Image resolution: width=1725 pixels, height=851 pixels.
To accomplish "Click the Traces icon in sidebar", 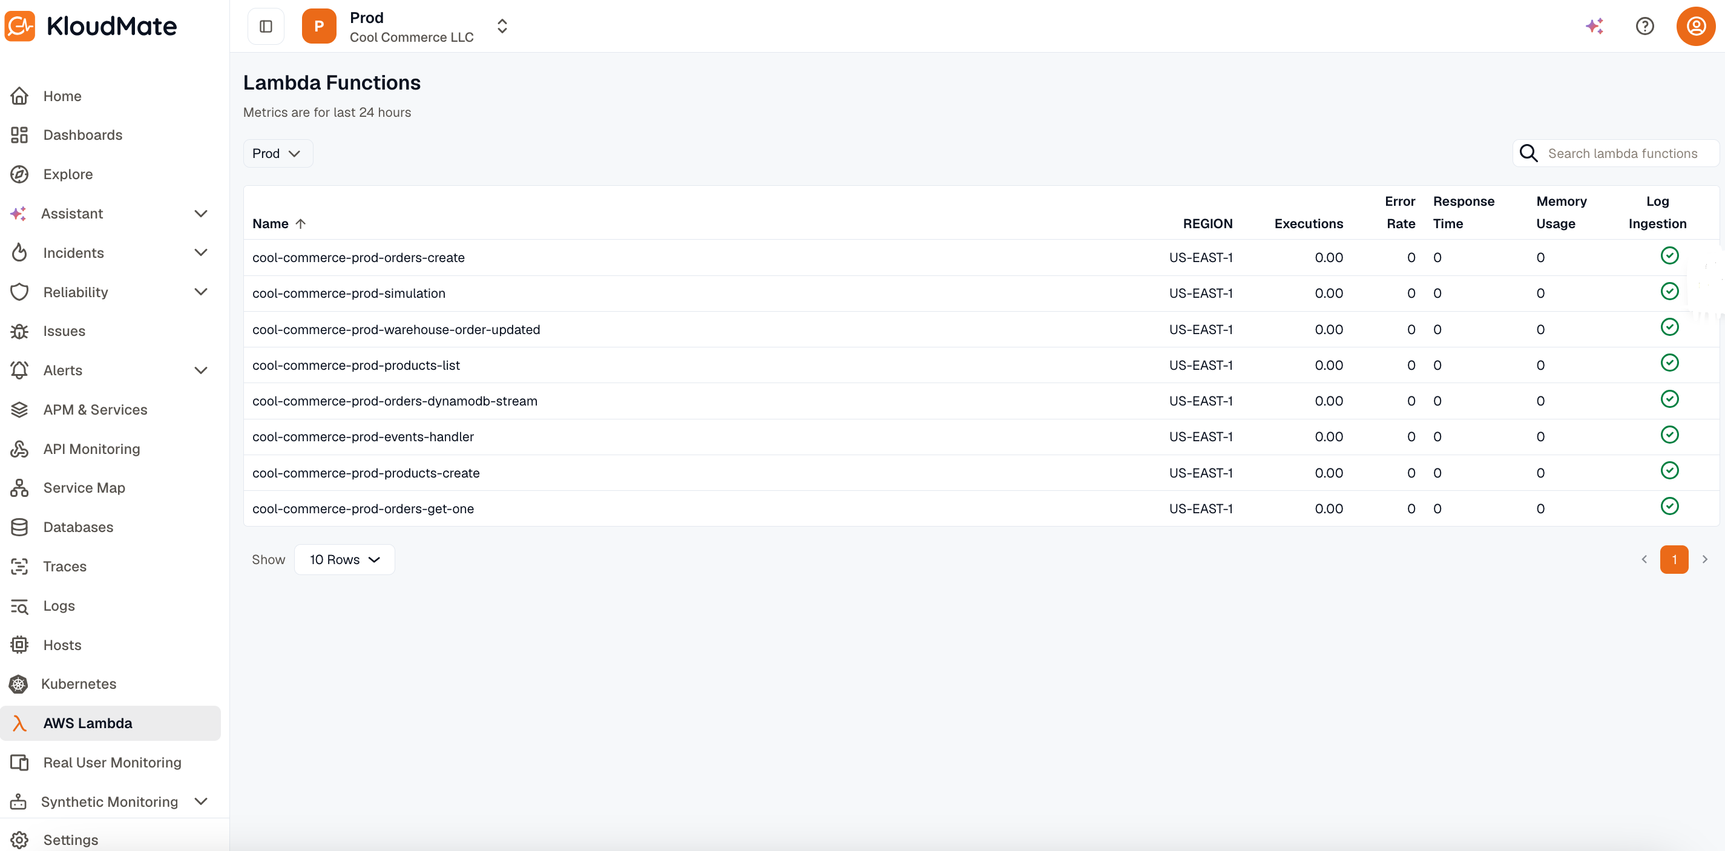I will pyautogui.click(x=19, y=567).
